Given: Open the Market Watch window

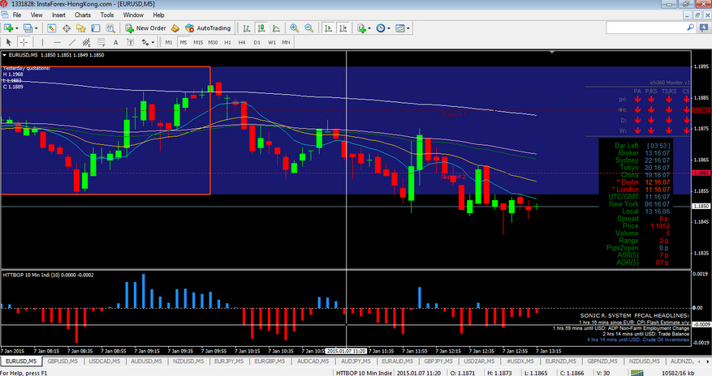Looking at the screenshot, I should click(52, 28).
